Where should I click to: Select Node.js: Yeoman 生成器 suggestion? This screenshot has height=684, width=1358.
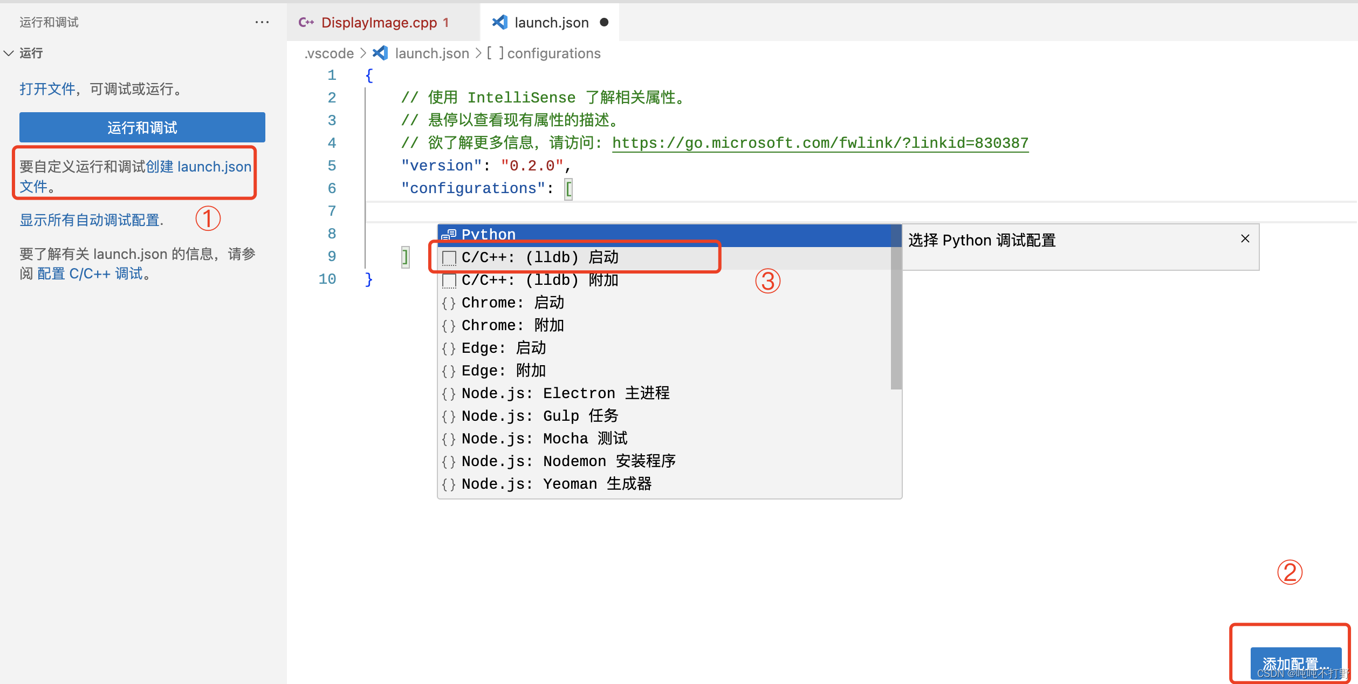point(664,484)
